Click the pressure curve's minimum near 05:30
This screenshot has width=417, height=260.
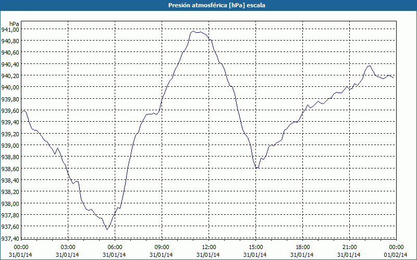tap(107, 229)
